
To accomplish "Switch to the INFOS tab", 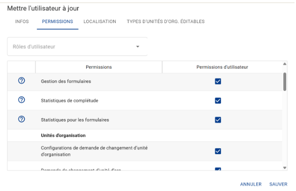I will (22, 22).
